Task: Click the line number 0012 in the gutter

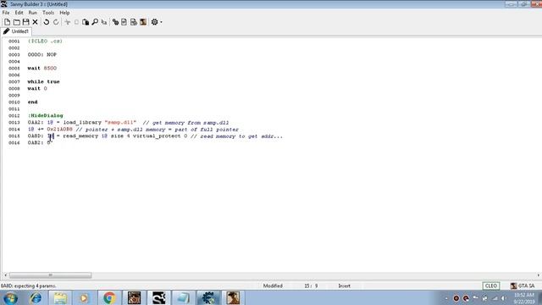Action: coord(14,115)
